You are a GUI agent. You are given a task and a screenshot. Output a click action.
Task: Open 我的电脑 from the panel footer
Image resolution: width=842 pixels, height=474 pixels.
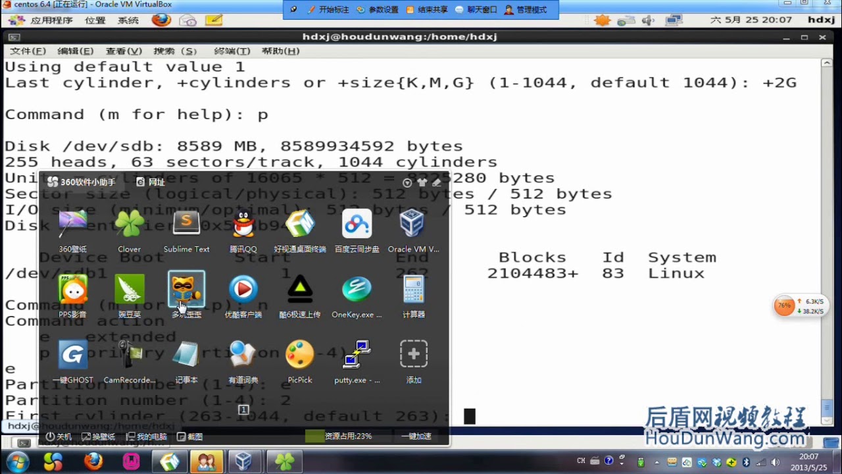pyautogui.click(x=147, y=436)
